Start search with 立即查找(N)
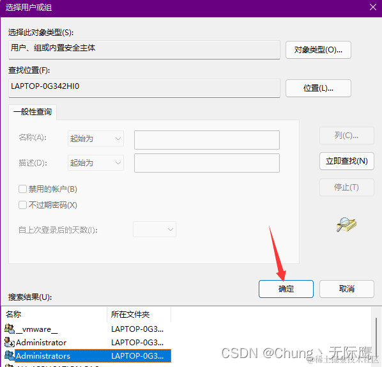The width and height of the screenshot is (382, 367). 347,161
